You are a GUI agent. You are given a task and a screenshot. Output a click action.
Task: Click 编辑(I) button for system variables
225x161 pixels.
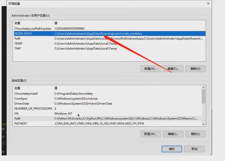pyautogui.click(x=173, y=134)
